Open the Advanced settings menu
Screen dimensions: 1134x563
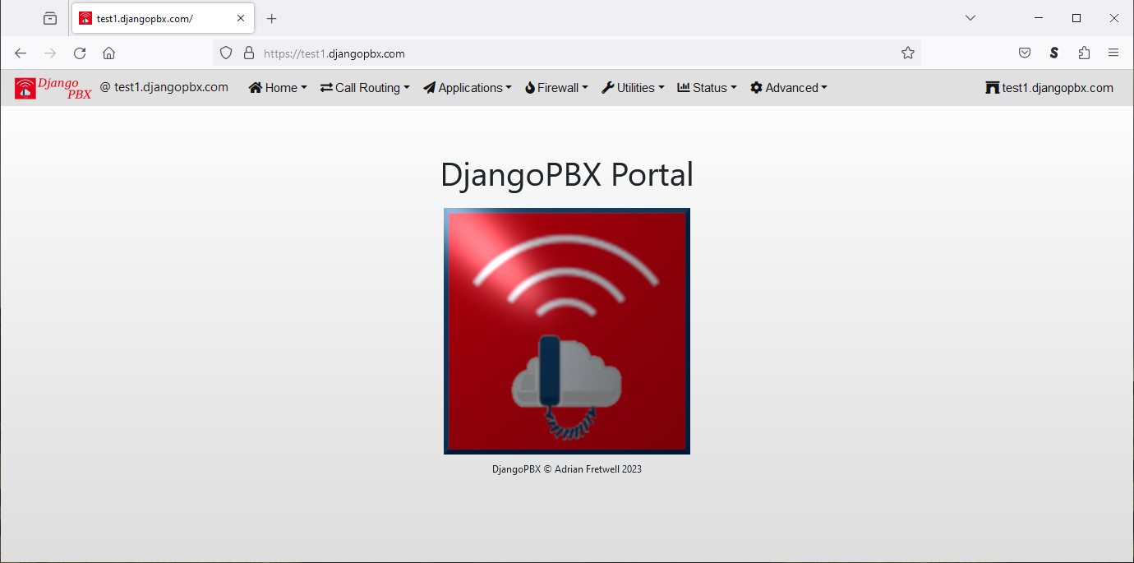pyautogui.click(x=789, y=88)
